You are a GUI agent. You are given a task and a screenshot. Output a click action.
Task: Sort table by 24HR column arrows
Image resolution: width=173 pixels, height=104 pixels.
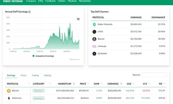102,84
